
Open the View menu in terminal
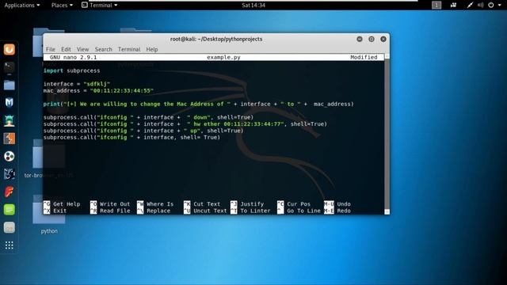82,49
